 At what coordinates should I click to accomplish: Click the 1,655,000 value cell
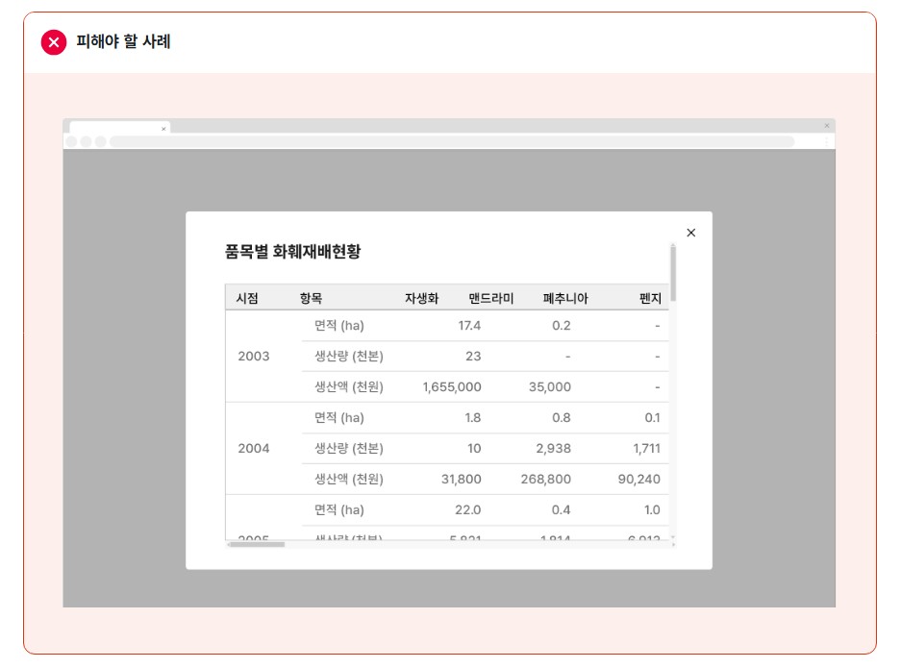pos(452,387)
